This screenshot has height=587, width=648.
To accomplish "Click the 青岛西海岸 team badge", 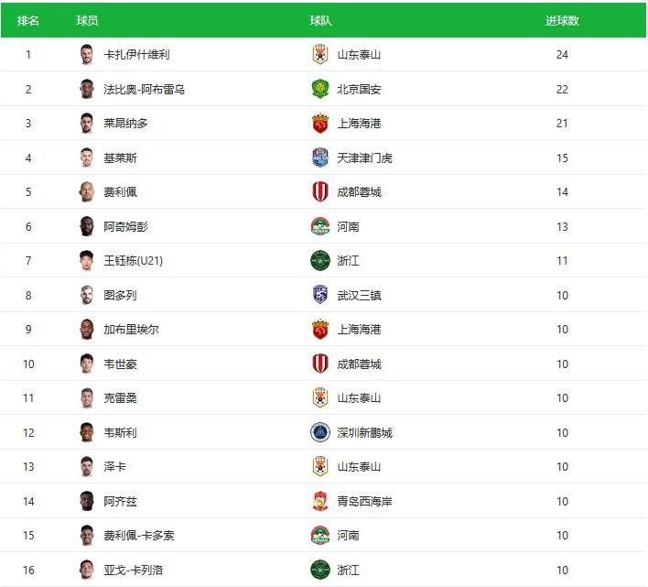I will pyautogui.click(x=319, y=501).
